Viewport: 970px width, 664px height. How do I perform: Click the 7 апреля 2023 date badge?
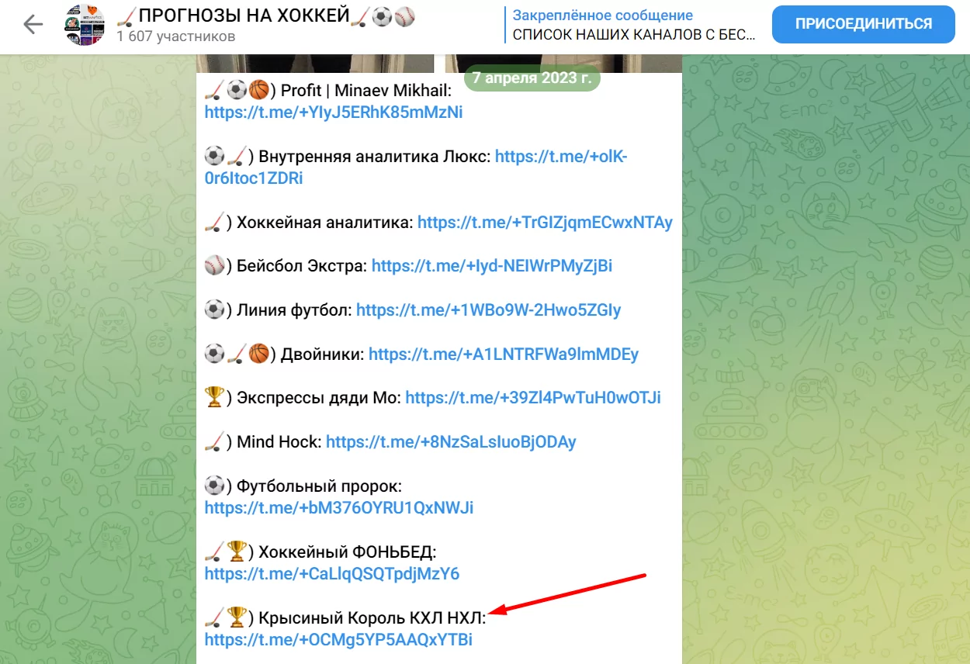[532, 78]
